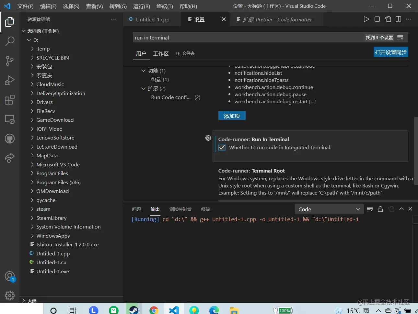418x314 pixels.
Task: Click the Task View taskbar icon
Action: [x=73, y=310]
